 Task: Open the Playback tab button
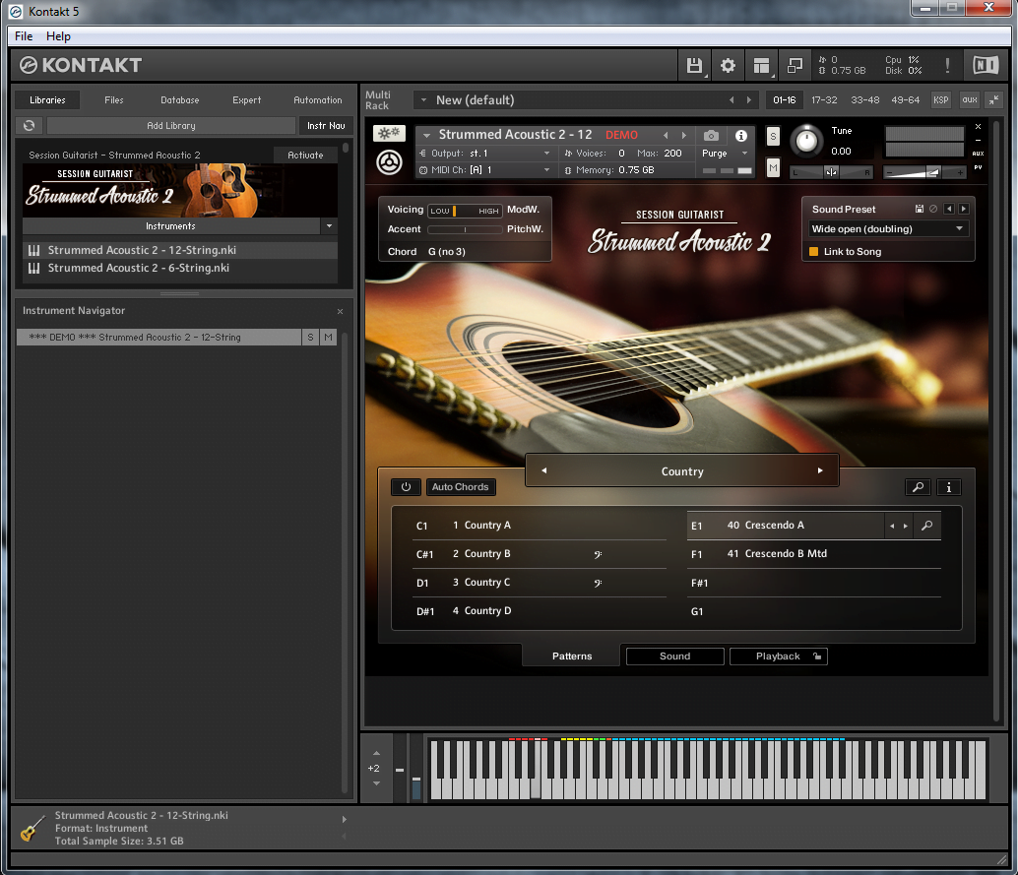[x=779, y=656]
